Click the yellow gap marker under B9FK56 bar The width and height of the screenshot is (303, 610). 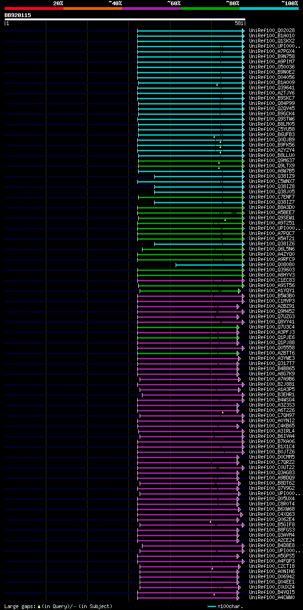click(220, 147)
